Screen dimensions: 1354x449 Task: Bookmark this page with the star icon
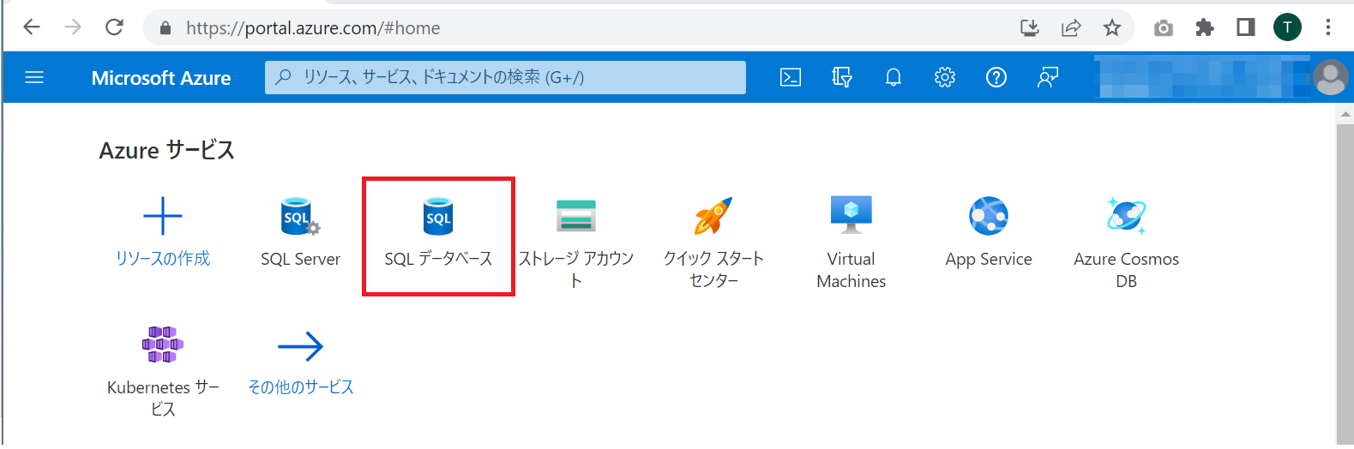click(1112, 28)
